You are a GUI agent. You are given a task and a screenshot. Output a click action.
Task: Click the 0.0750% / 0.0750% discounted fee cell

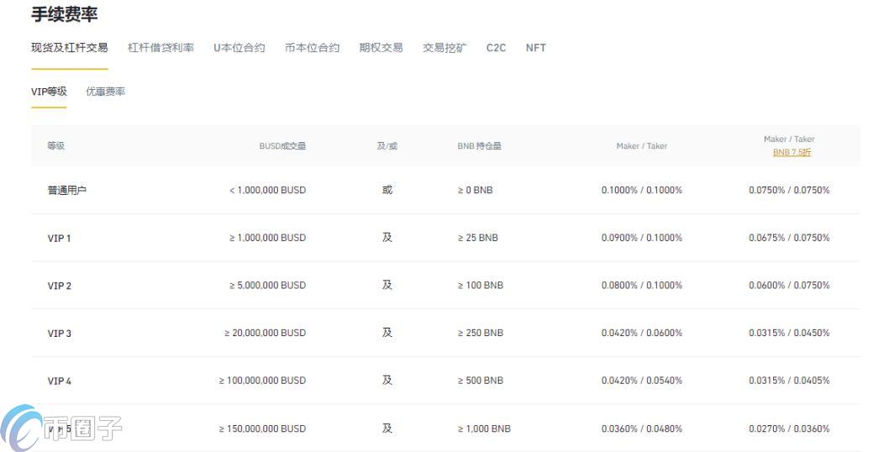point(789,190)
